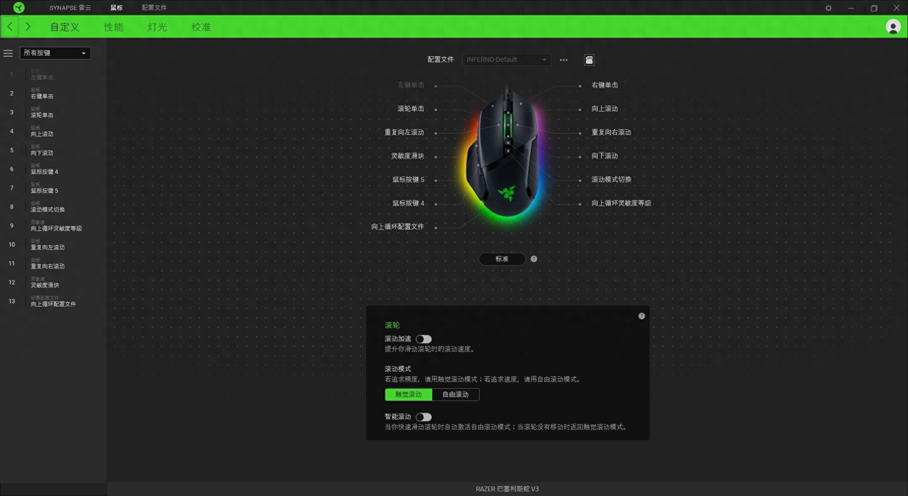Click 鼠标按键 4 label on diagram
The image size is (908, 496).
[x=408, y=203]
